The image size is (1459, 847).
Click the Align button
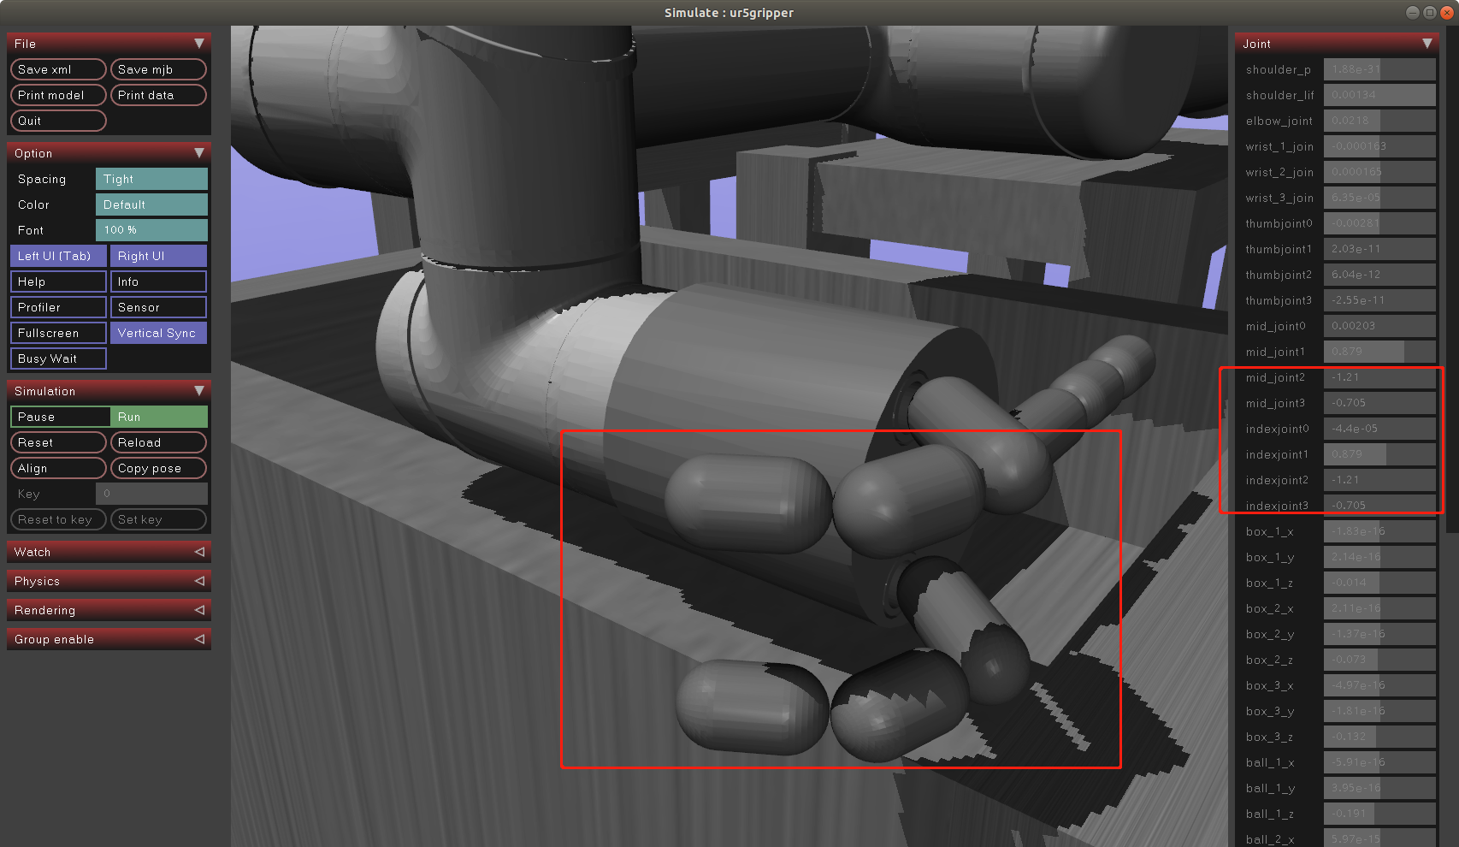point(58,468)
